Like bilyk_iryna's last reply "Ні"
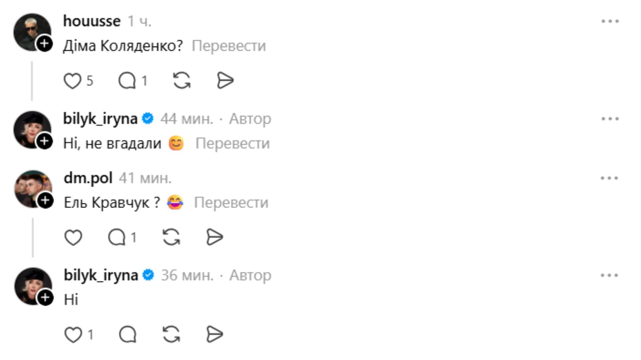Image resolution: width=641 pixels, height=360 pixels. click(x=73, y=335)
